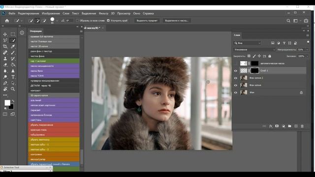Select the History Brush tool

pos(13,59)
